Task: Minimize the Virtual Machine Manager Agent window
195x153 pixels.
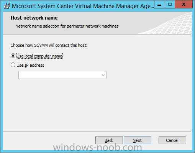Action: click(x=159, y=5)
